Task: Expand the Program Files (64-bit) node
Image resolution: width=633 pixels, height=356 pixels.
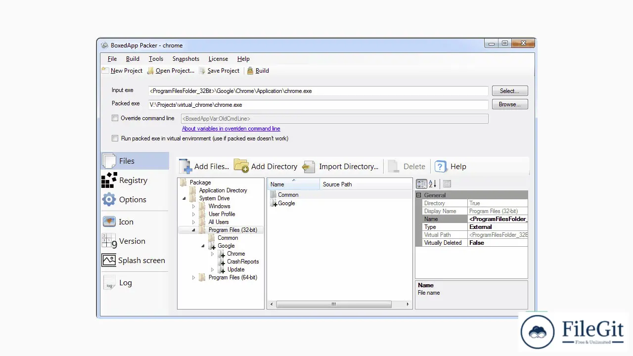Action: 194,277
